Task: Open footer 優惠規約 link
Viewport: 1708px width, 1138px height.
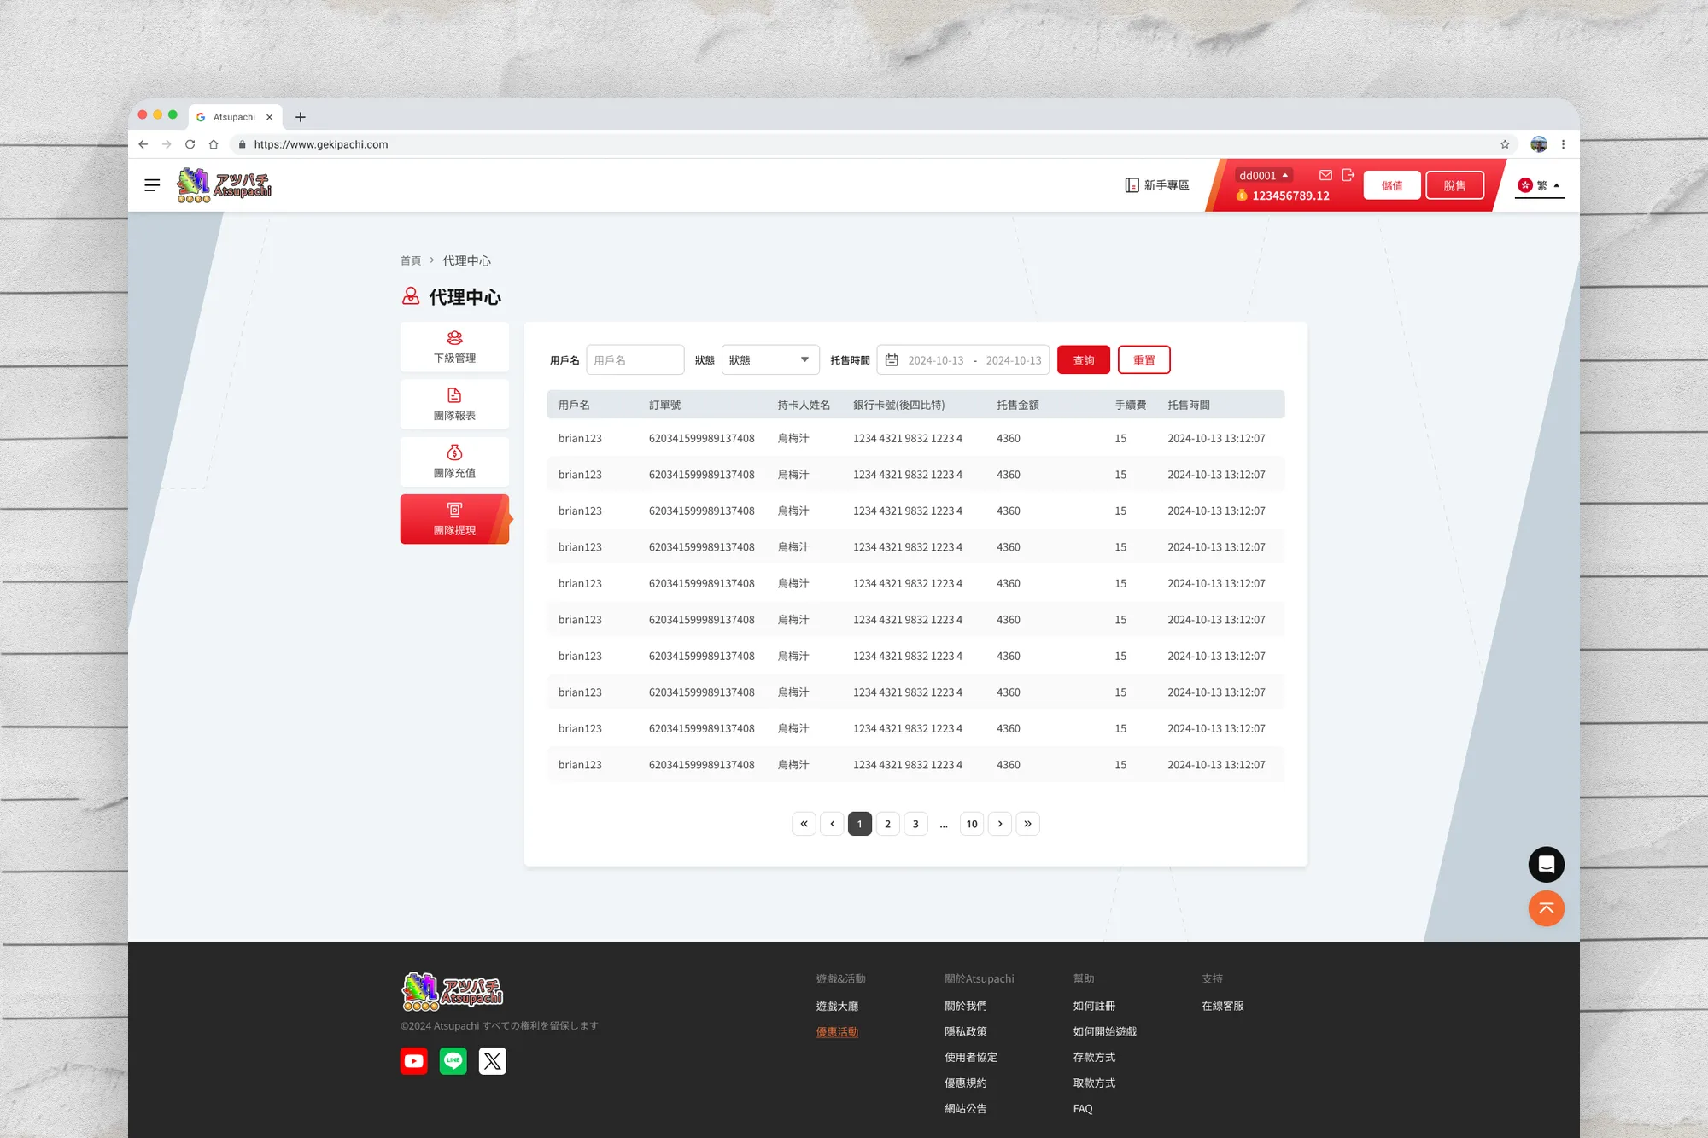Action: tap(966, 1083)
